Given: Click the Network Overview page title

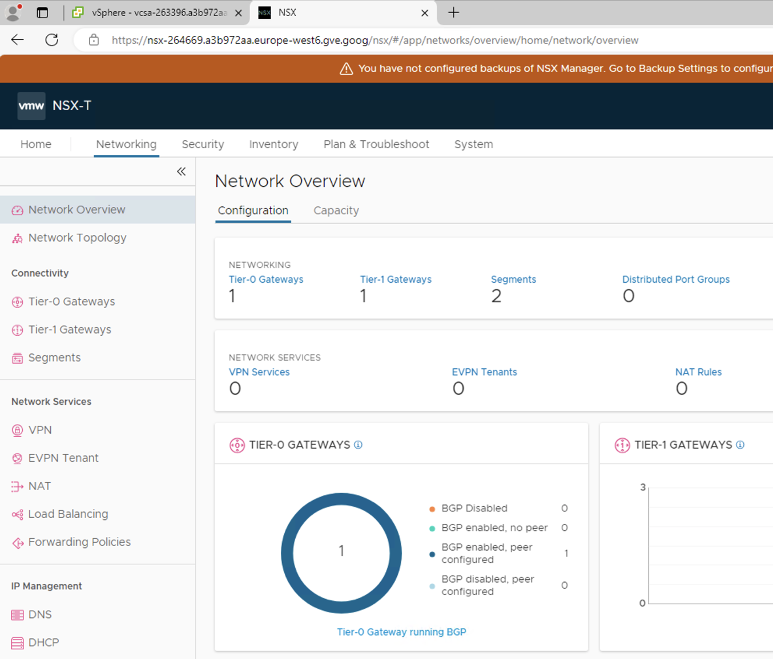Looking at the screenshot, I should (290, 181).
